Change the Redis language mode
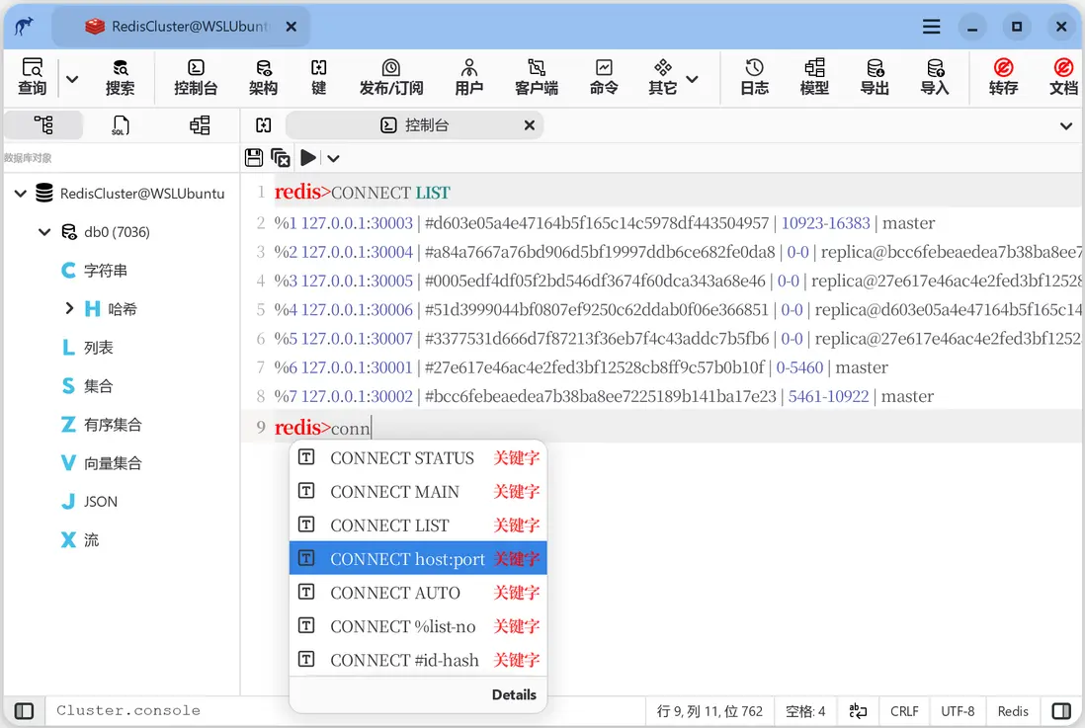Viewport: 1085px width, 728px height. 1013,711
